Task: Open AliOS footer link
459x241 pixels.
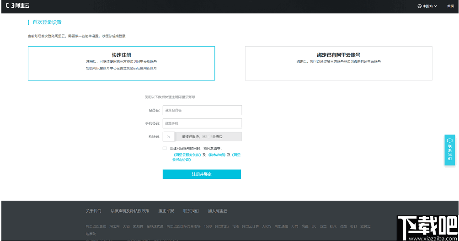Action: click(267, 226)
